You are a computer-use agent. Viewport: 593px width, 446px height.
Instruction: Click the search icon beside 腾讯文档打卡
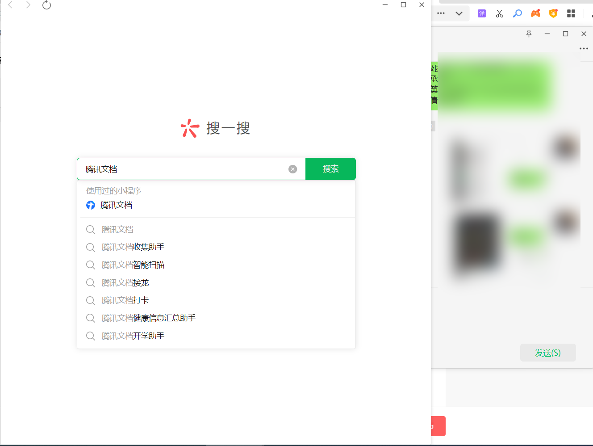tap(91, 300)
